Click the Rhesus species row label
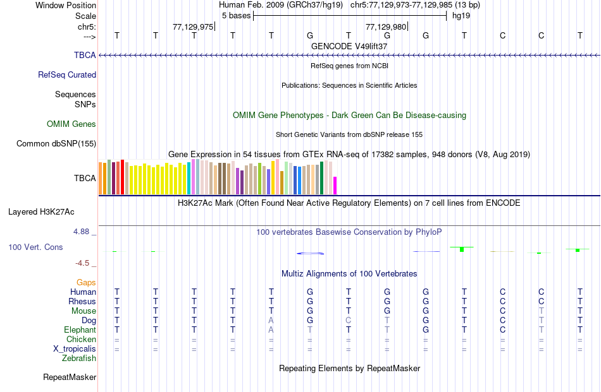Screen dimensions: 601x392 coord(82,301)
